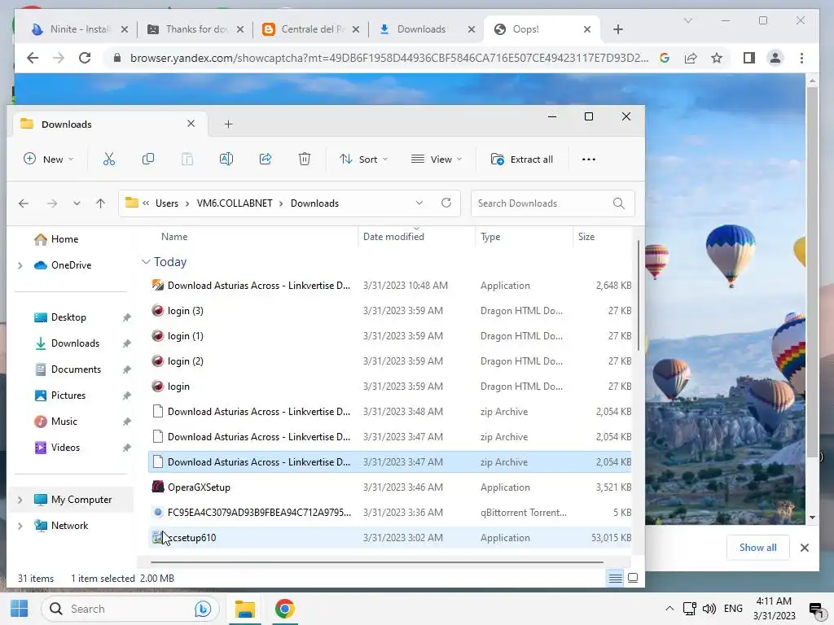
Task: Show hidden tray icons chevron
Action: (669, 609)
